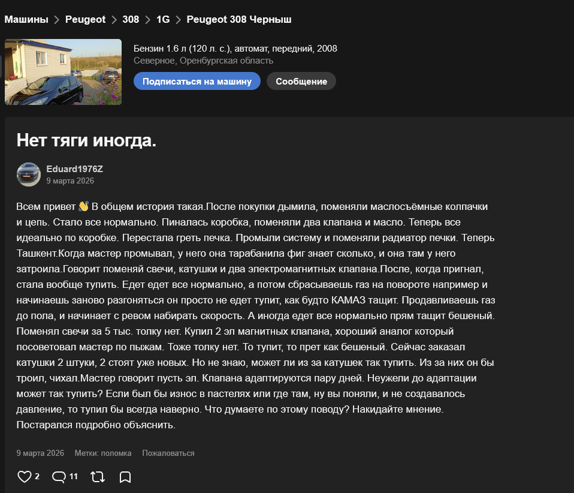Repost using the arrows icon
The image size is (574, 493).
[x=98, y=476]
